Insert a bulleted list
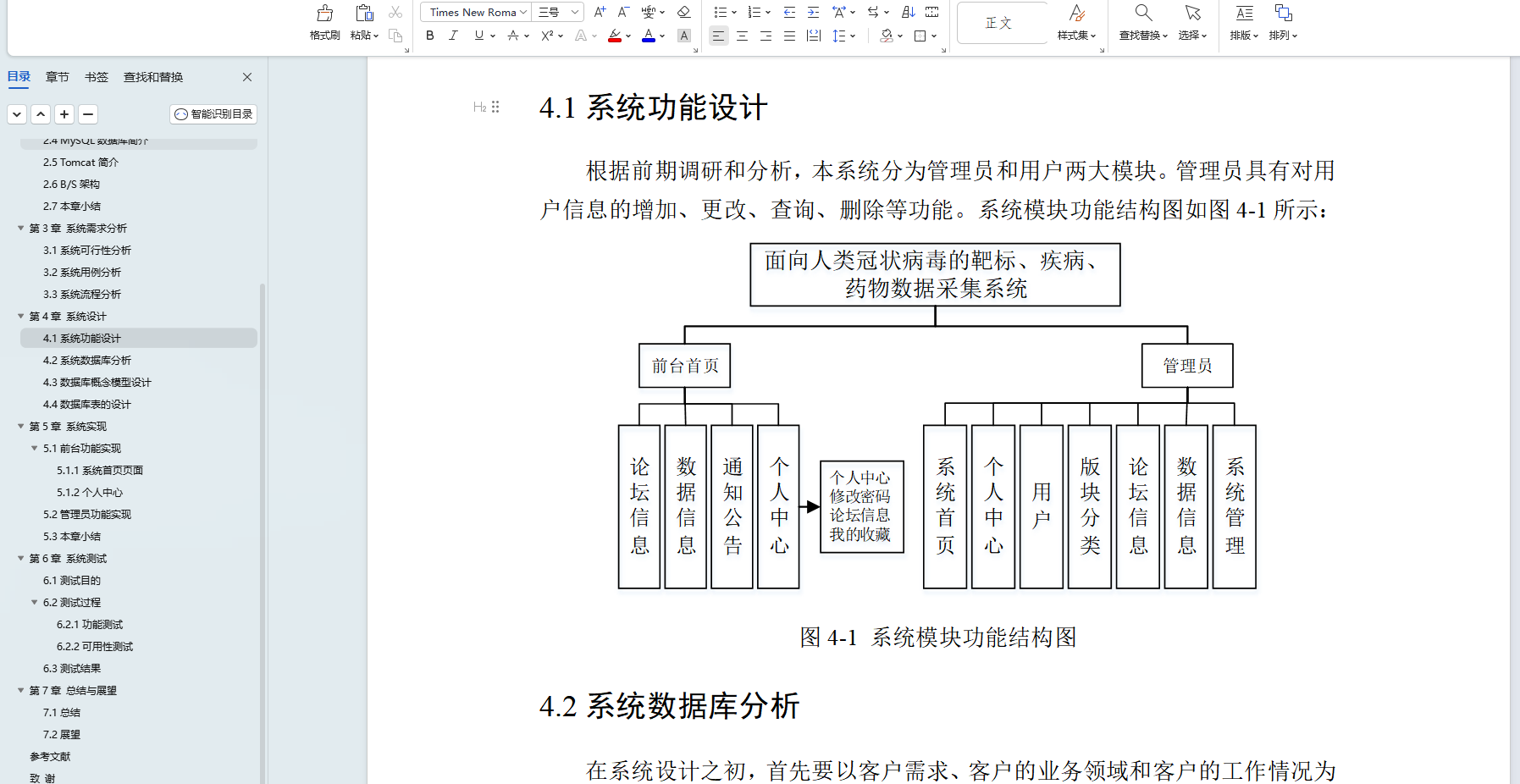This screenshot has height=784, width=1520. [x=720, y=12]
